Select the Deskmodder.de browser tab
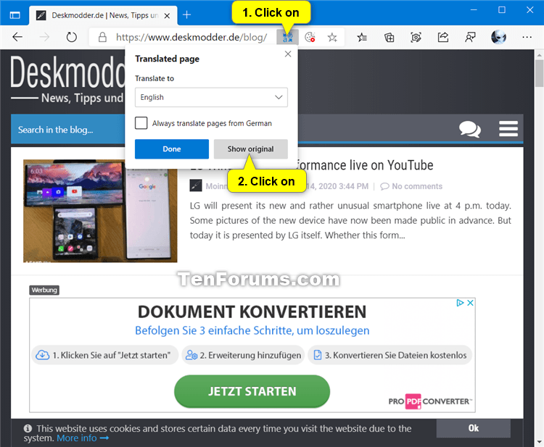 tap(103, 15)
